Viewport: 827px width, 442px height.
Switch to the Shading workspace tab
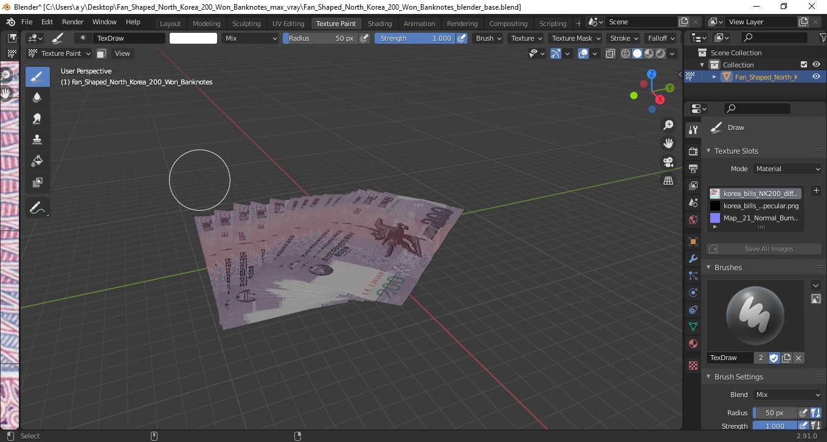379,24
